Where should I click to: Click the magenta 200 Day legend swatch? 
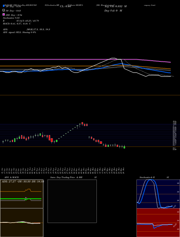point(4,14)
